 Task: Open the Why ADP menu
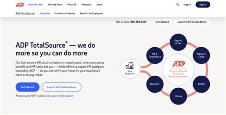tap(72, 5)
